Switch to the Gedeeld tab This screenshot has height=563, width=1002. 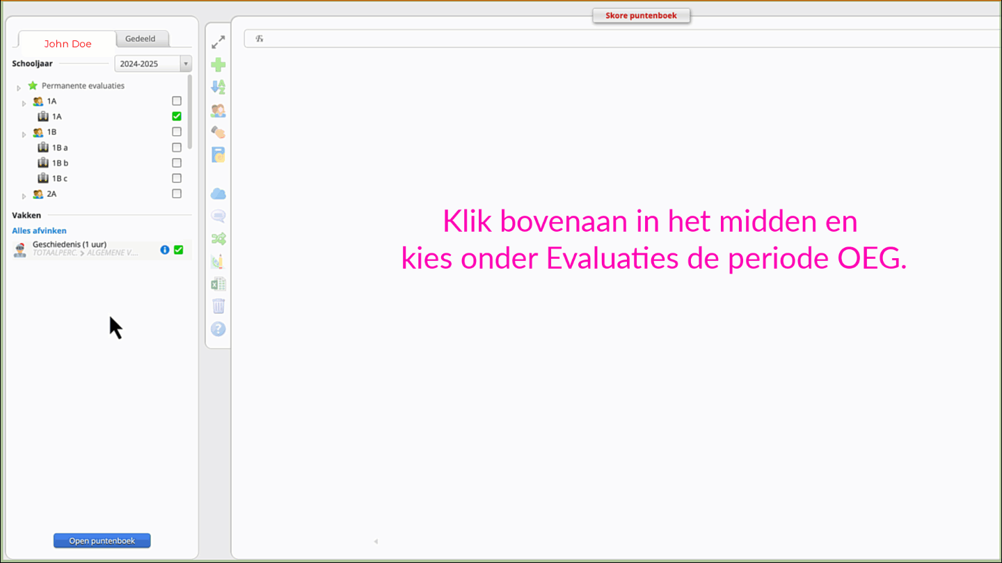(141, 39)
